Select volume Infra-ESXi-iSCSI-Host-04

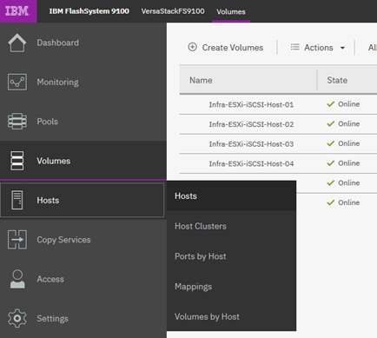click(x=251, y=163)
